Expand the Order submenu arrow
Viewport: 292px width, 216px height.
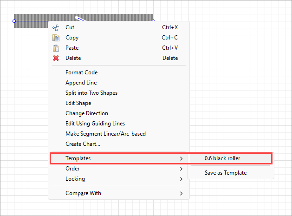(181, 169)
